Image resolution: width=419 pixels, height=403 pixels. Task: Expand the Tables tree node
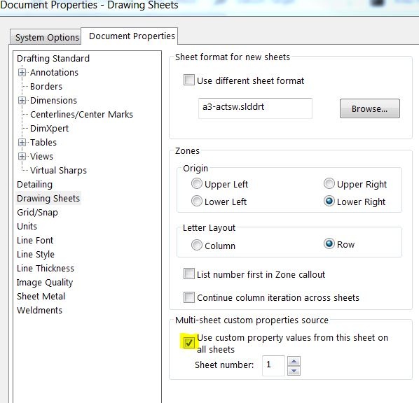[x=22, y=143]
